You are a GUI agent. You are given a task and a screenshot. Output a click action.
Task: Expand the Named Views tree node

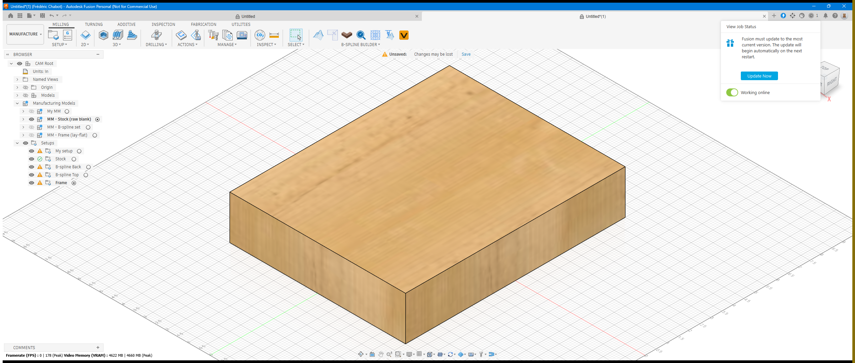pos(17,79)
